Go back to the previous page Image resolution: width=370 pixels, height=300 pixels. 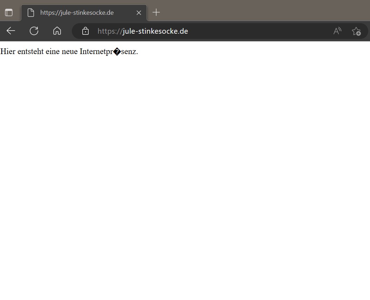point(11,31)
